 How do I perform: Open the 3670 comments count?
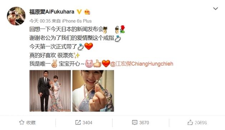point(144,123)
